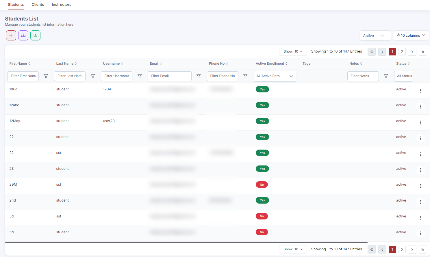
Task: Open the 10 columns selector dropdown
Action: coord(411,35)
